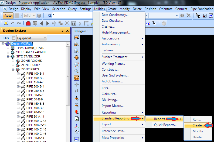Image resolution: width=214 pixels, height=142 pixels.
Task: Select PIPE 150-A-3 in the tree
Action: coord(35,82)
